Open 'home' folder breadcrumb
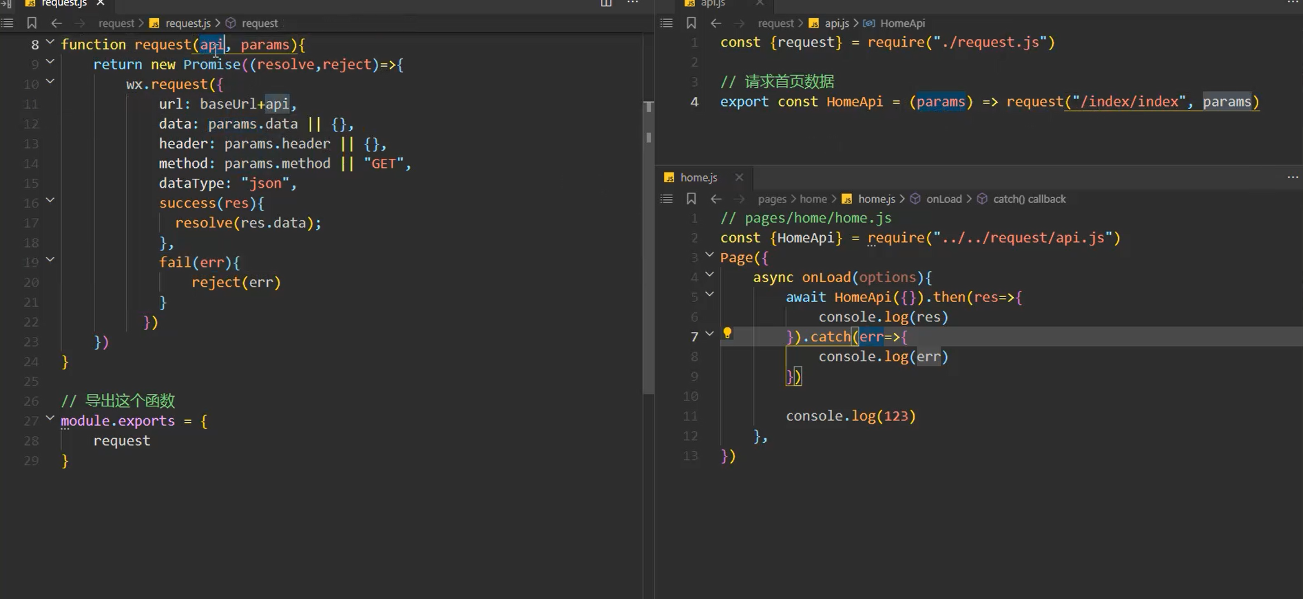This screenshot has width=1303, height=599. pos(813,199)
